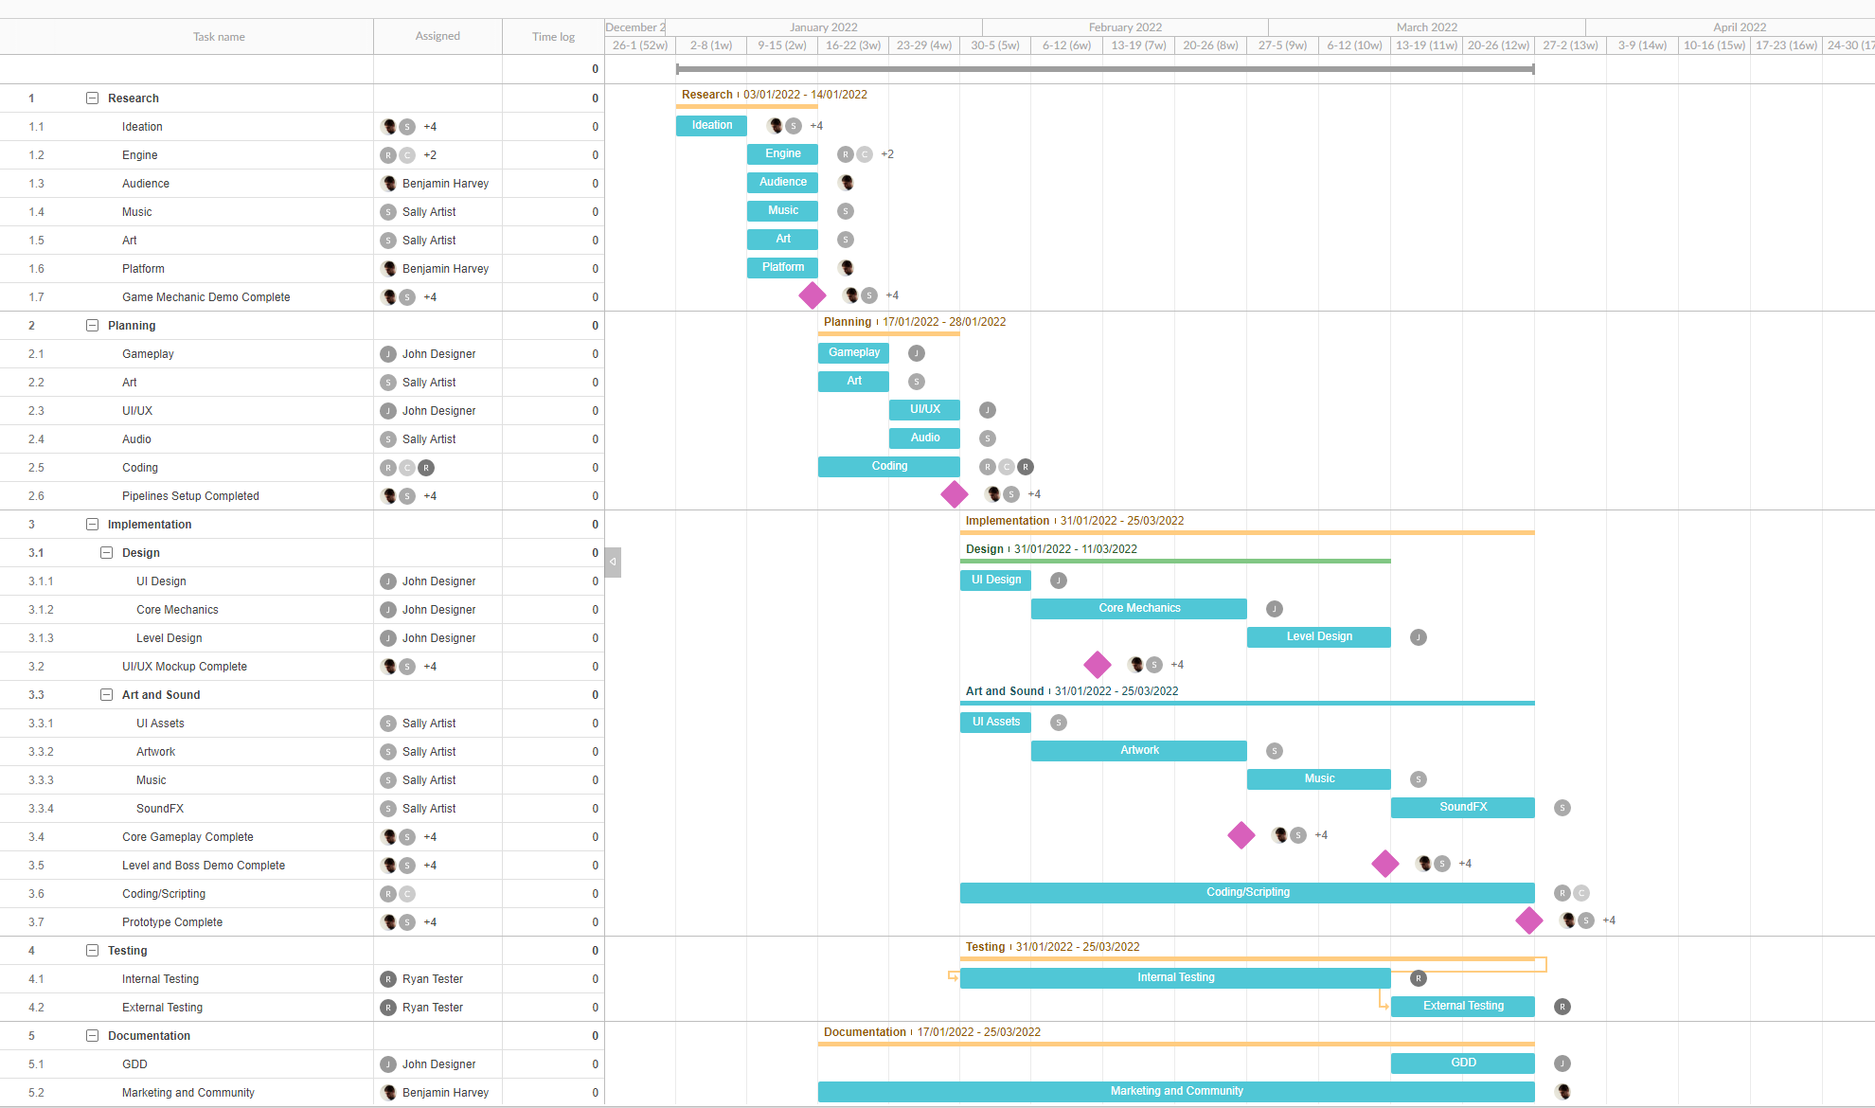1875x1108 pixels.
Task: Collapse the Art and Sound subgroup
Action: [x=107, y=694]
